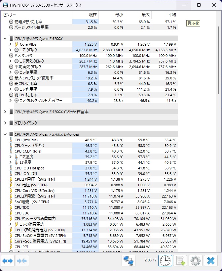Click the CPUコア電圧 (SVI2 TFN) label
This screenshot has width=222, height=271.
[x=35, y=179]
